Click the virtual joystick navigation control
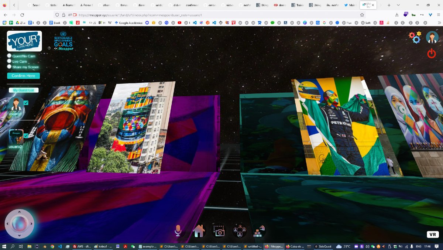This screenshot has height=250, width=443. [19, 224]
